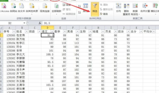This screenshot has width=159, height=93.
Task: Select column K header
Action: tap(136, 28)
